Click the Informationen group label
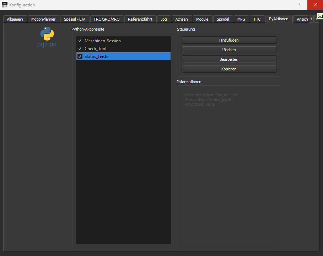 (x=189, y=82)
